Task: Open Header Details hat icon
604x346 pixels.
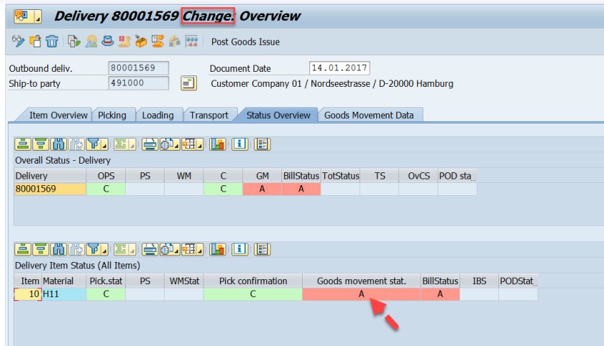Action: [x=107, y=41]
